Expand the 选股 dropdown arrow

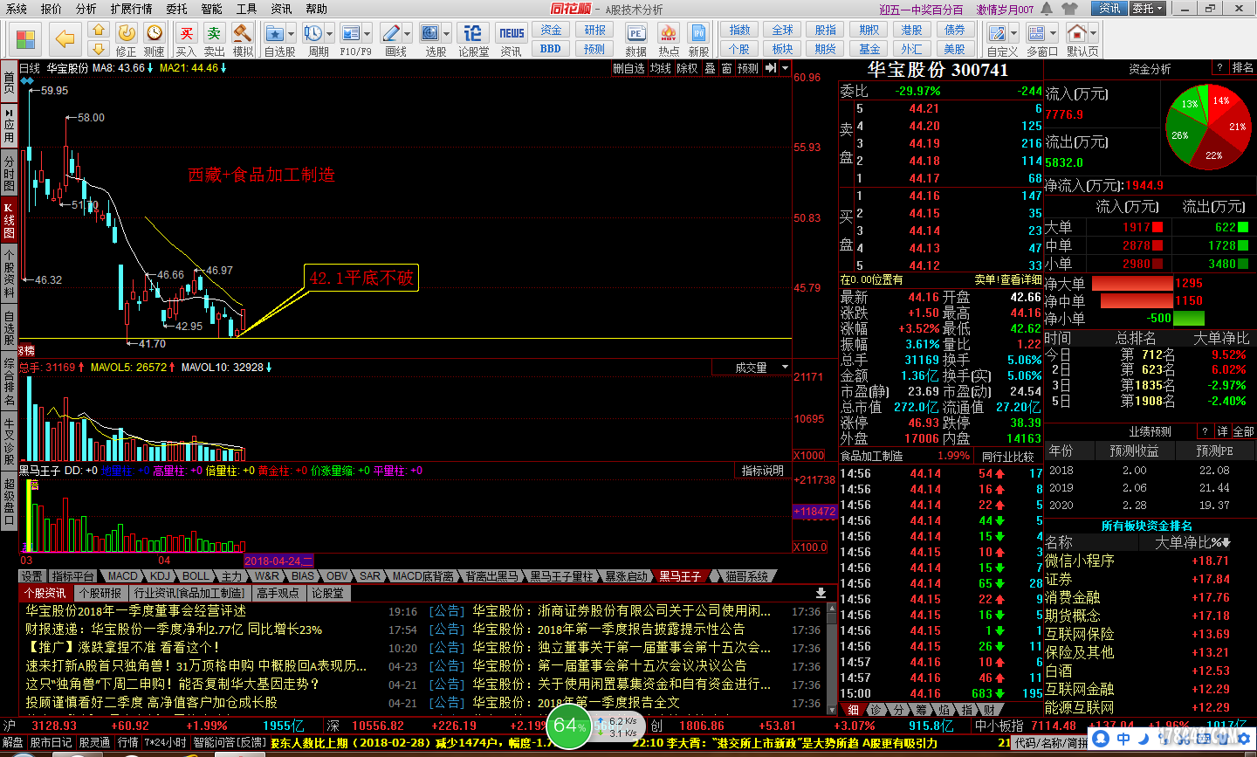click(446, 33)
